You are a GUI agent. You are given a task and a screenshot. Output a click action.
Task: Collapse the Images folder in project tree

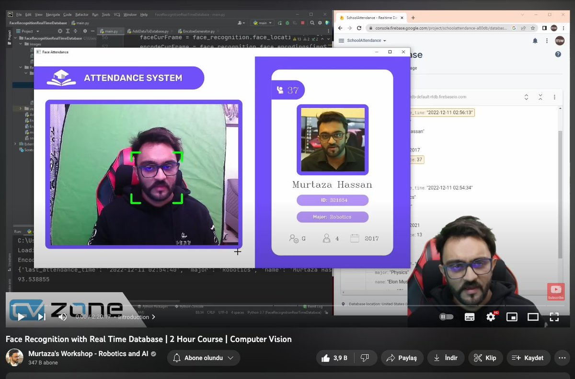[x=20, y=44]
